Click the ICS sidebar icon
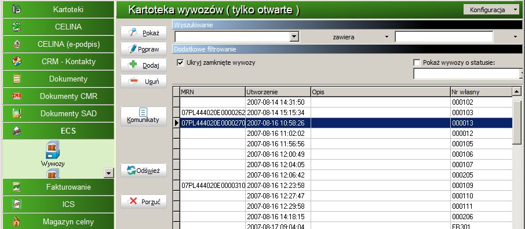 pyautogui.click(x=17, y=204)
